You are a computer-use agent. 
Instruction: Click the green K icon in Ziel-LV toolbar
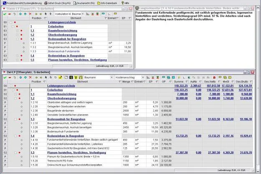[189, 78]
